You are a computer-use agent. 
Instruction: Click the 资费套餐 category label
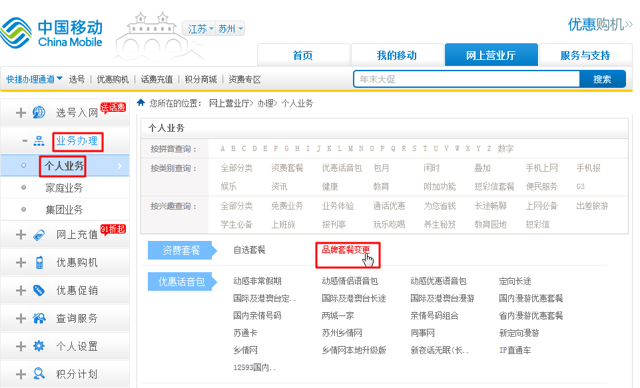(181, 250)
